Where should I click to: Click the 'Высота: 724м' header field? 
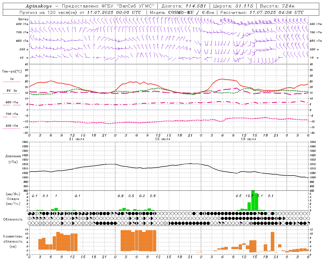(277, 6)
